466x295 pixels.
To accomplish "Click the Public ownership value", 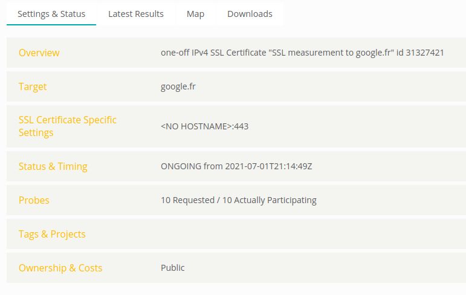I will click(172, 268).
